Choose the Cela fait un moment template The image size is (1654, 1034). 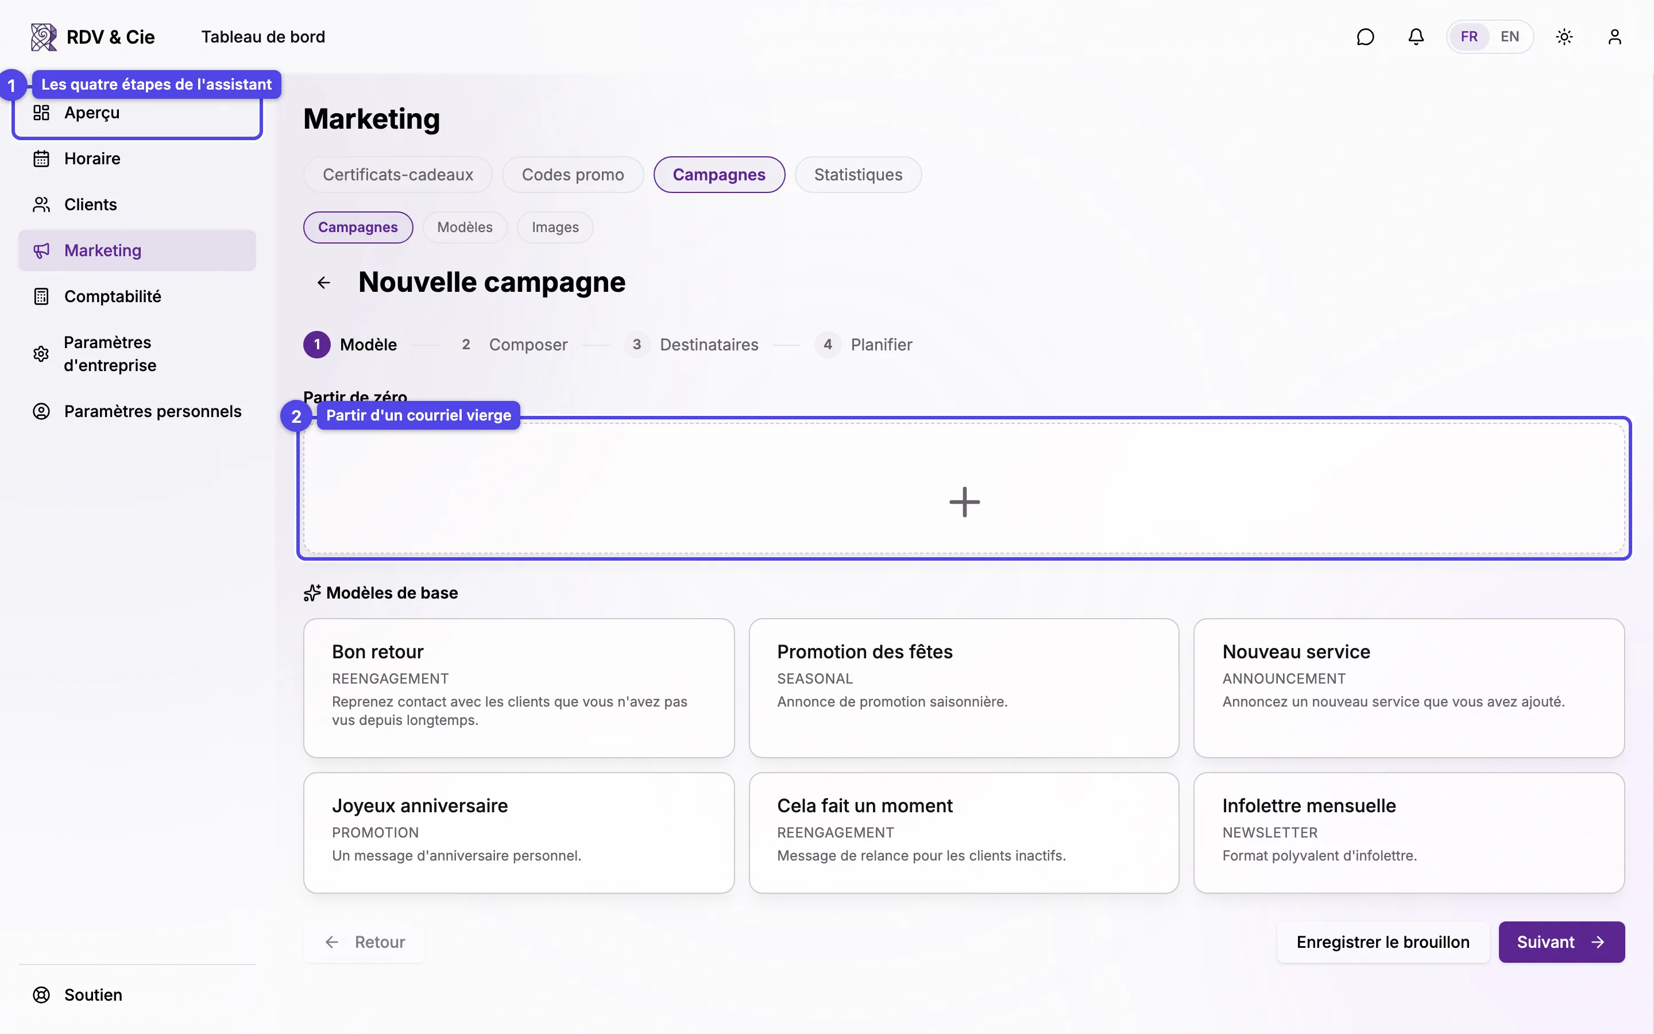pos(964,832)
